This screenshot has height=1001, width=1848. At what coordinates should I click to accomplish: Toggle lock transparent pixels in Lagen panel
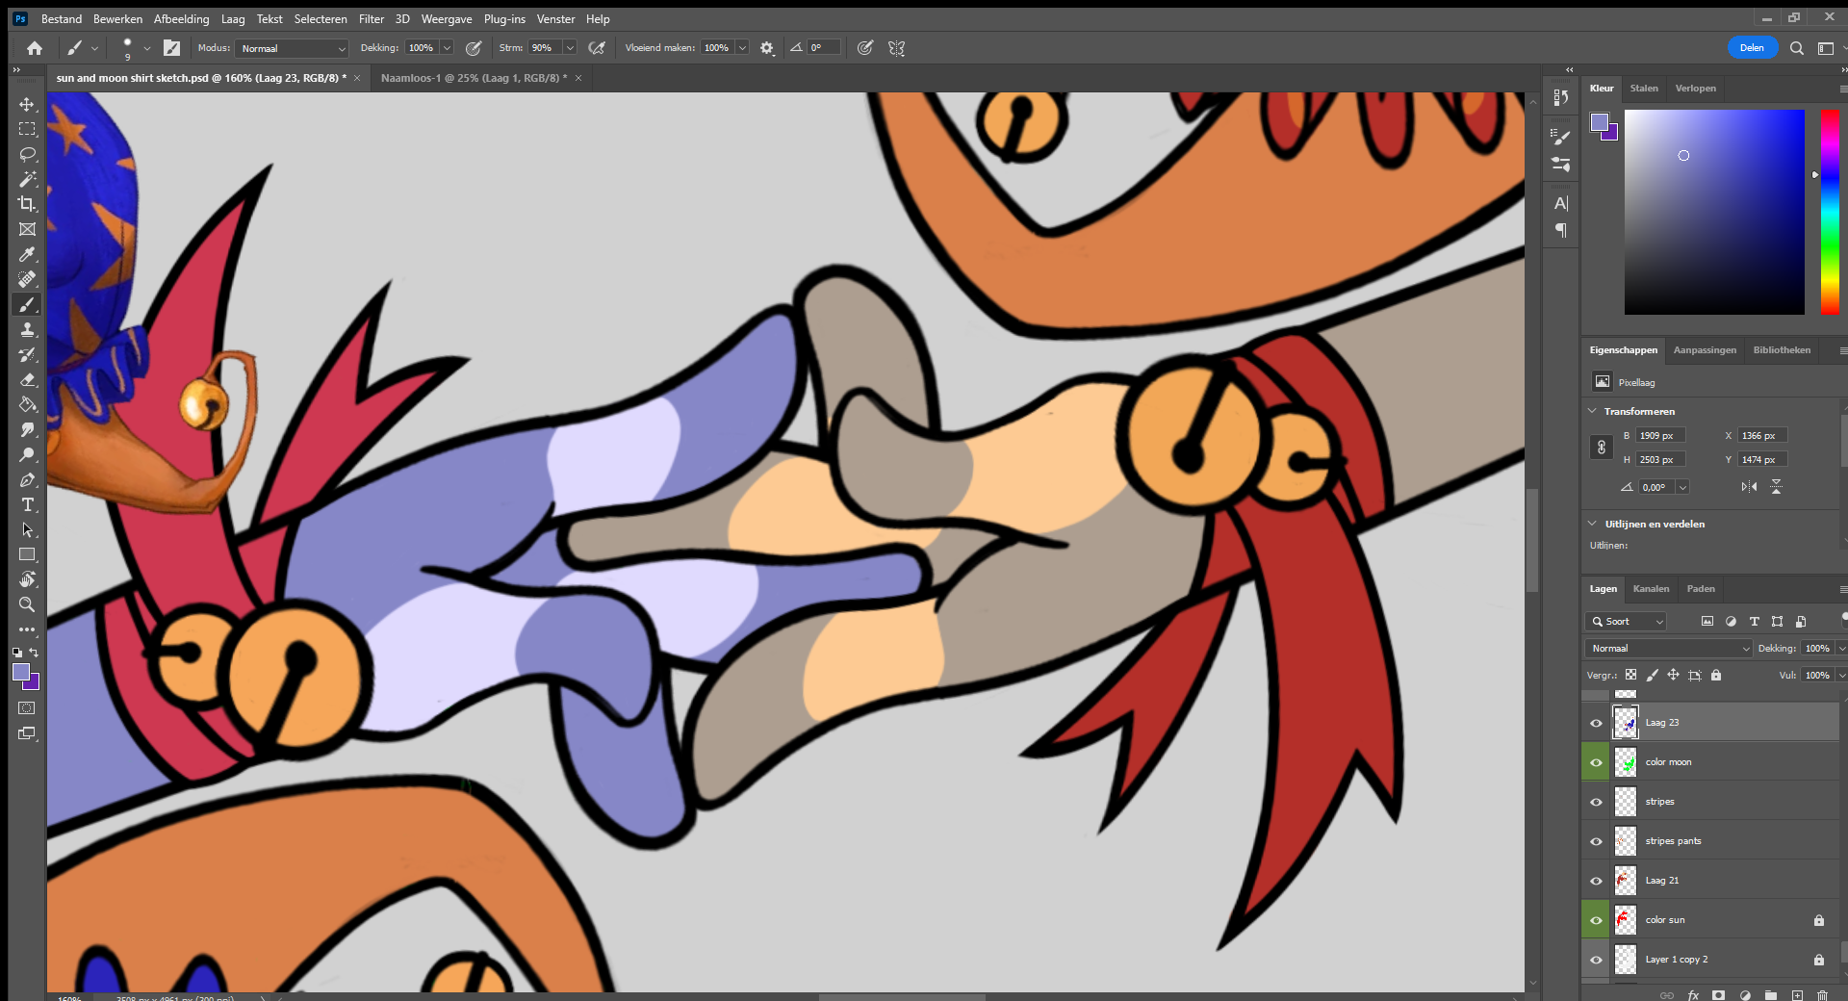point(1630,675)
